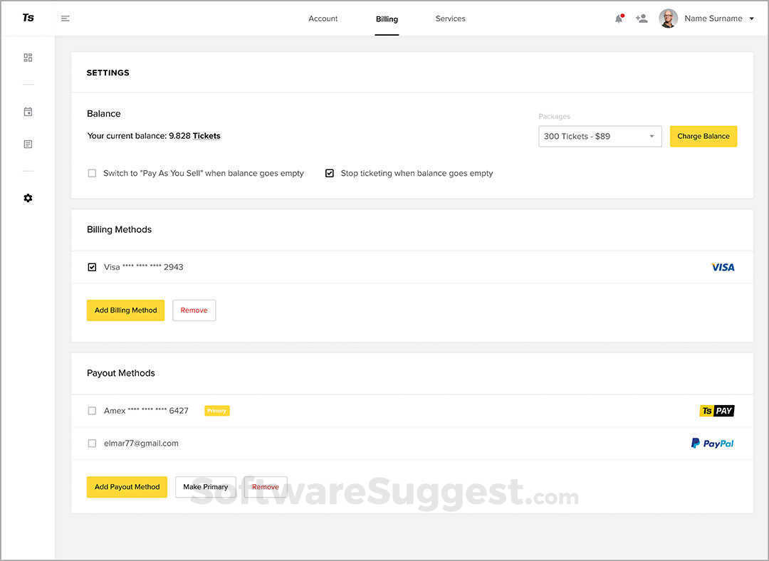Go to the Services tab

[x=450, y=19]
